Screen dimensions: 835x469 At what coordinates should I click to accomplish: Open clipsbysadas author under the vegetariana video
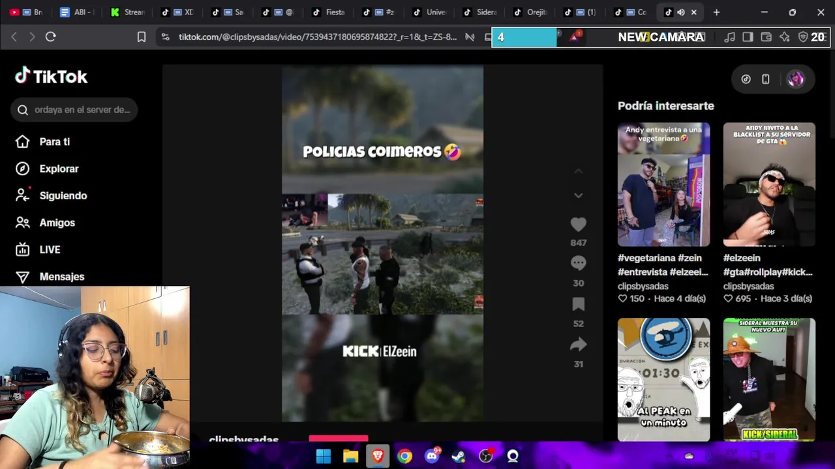(643, 286)
